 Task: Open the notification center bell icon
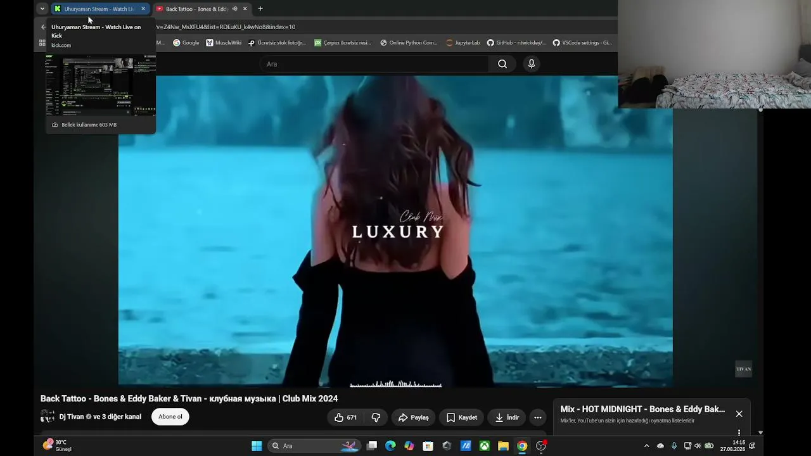(752, 446)
